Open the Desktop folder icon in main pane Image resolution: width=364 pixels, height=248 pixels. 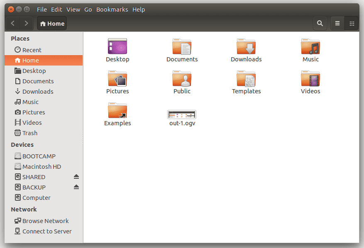point(117,46)
